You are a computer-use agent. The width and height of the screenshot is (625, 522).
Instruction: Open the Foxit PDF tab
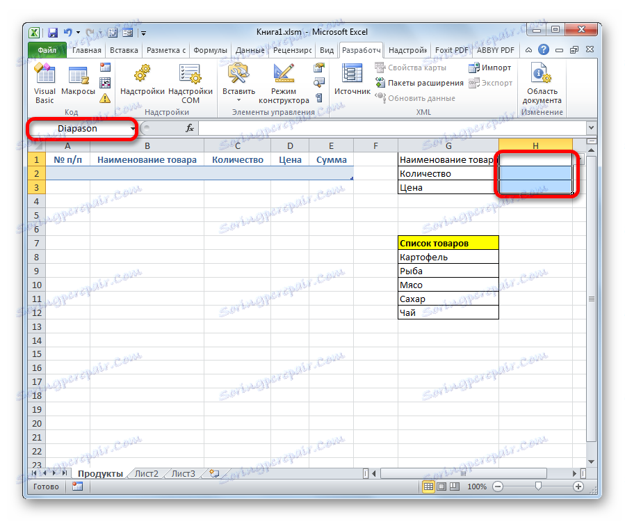(x=452, y=50)
